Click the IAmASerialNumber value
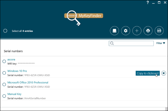This screenshot has height=111, width=168. click(35, 98)
